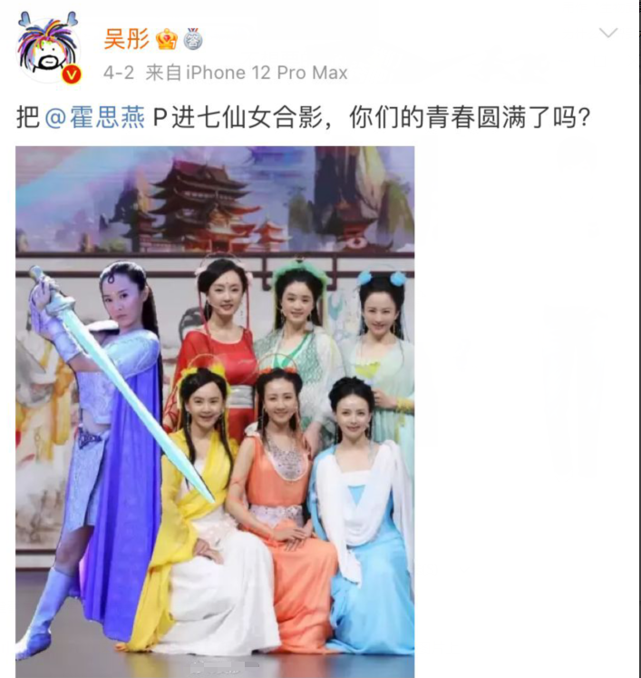Tap the 4-2 post date
Image resolution: width=641 pixels, height=678 pixels.
tap(119, 73)
